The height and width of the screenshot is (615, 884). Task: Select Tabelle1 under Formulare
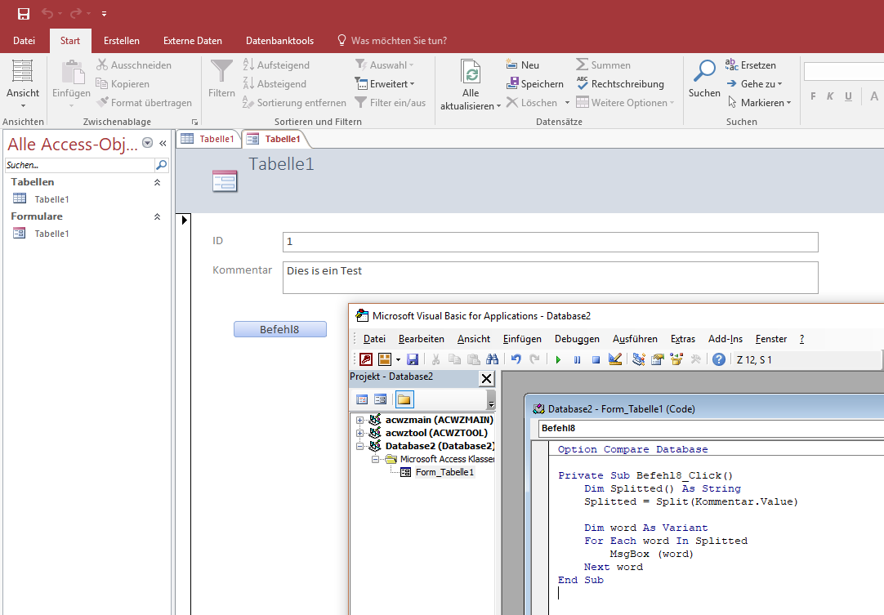pos(51,234)
